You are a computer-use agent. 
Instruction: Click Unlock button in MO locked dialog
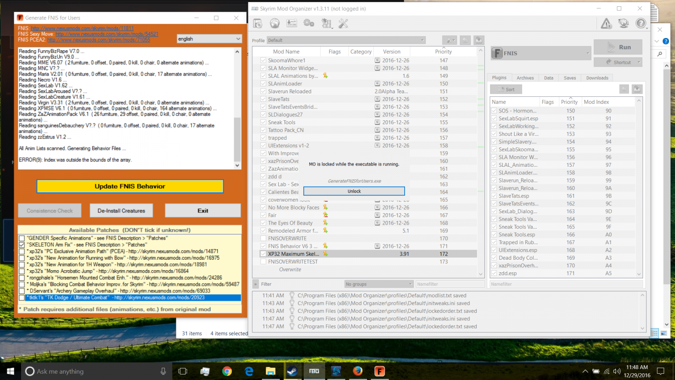[354, 191]
